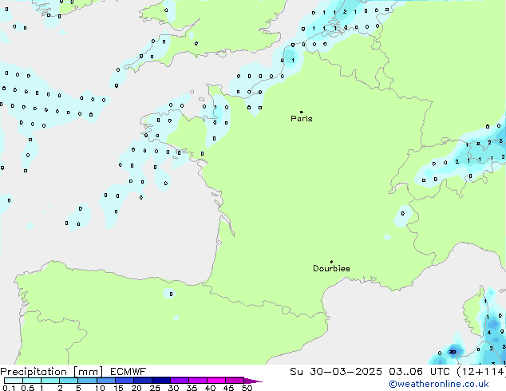
Task: Pick the 40–45 mm magenta swatch
Action: 216,381
